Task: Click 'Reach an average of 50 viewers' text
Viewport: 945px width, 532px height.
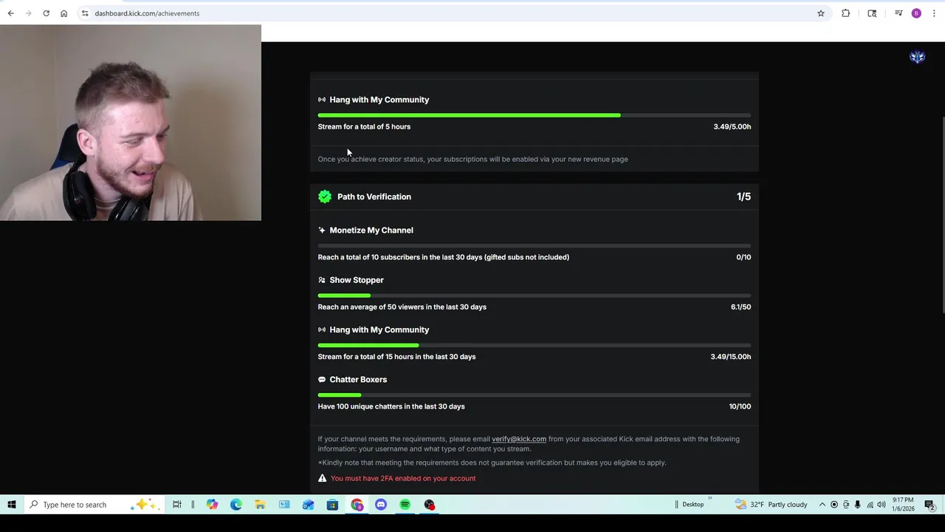Action: [x=402, y=307]
